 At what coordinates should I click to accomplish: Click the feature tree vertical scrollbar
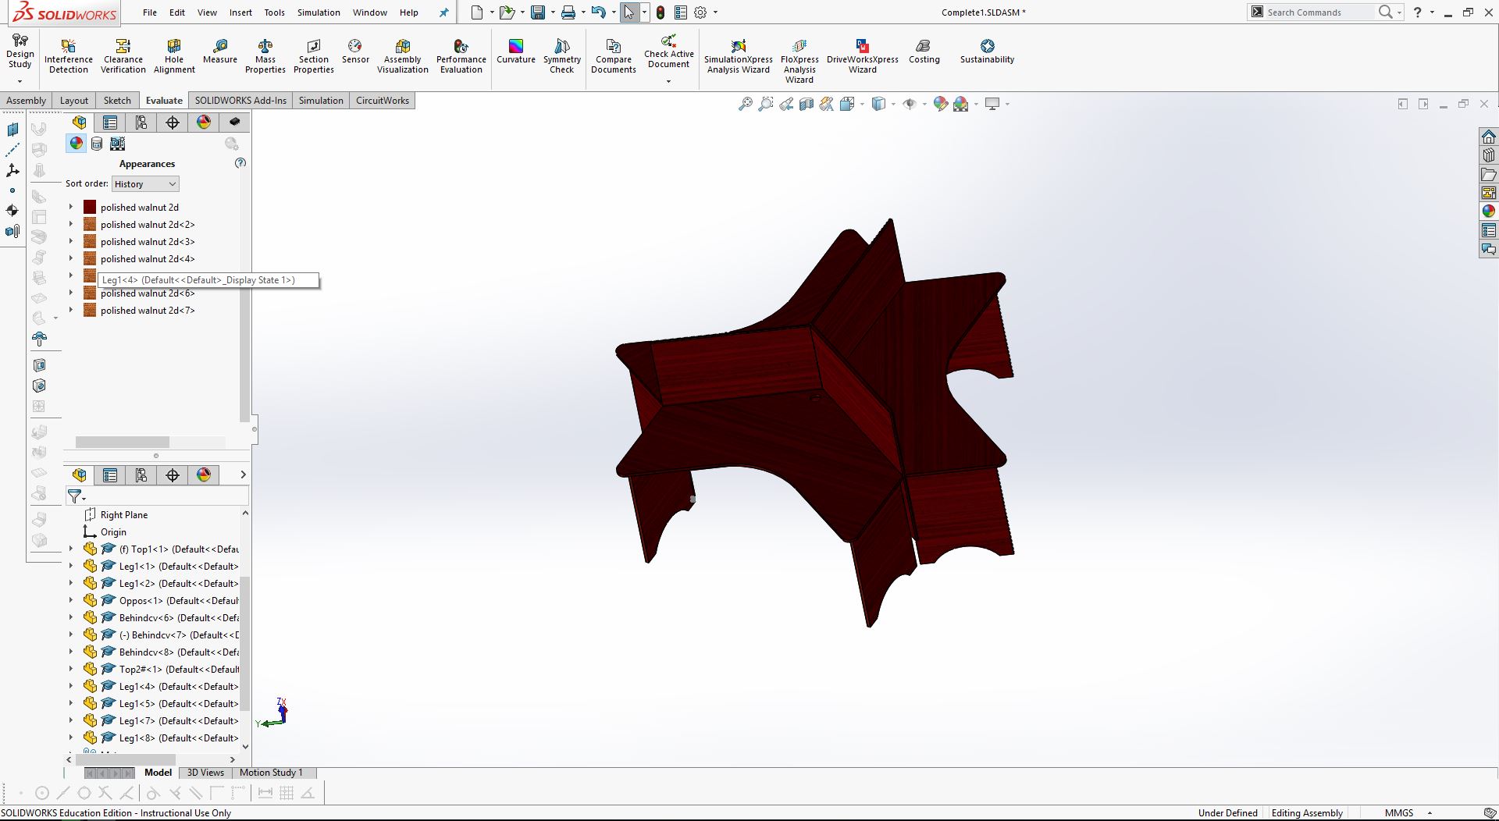(245, 644)
